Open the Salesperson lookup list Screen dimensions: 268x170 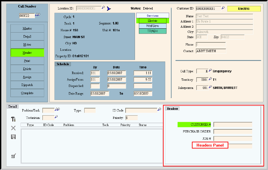tap(210, 88)
